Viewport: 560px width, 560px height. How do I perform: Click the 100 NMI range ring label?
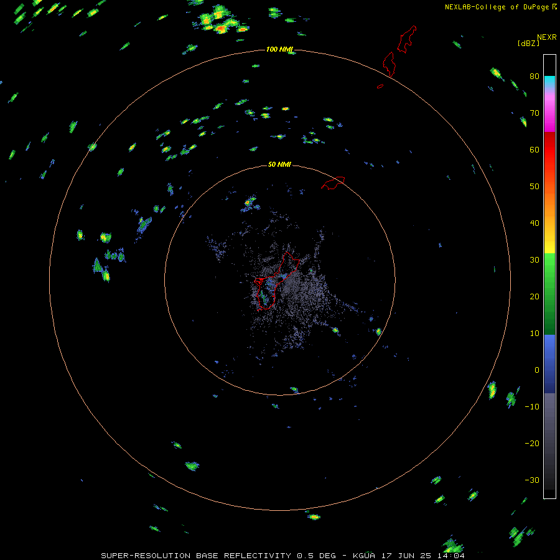point(279,49)
